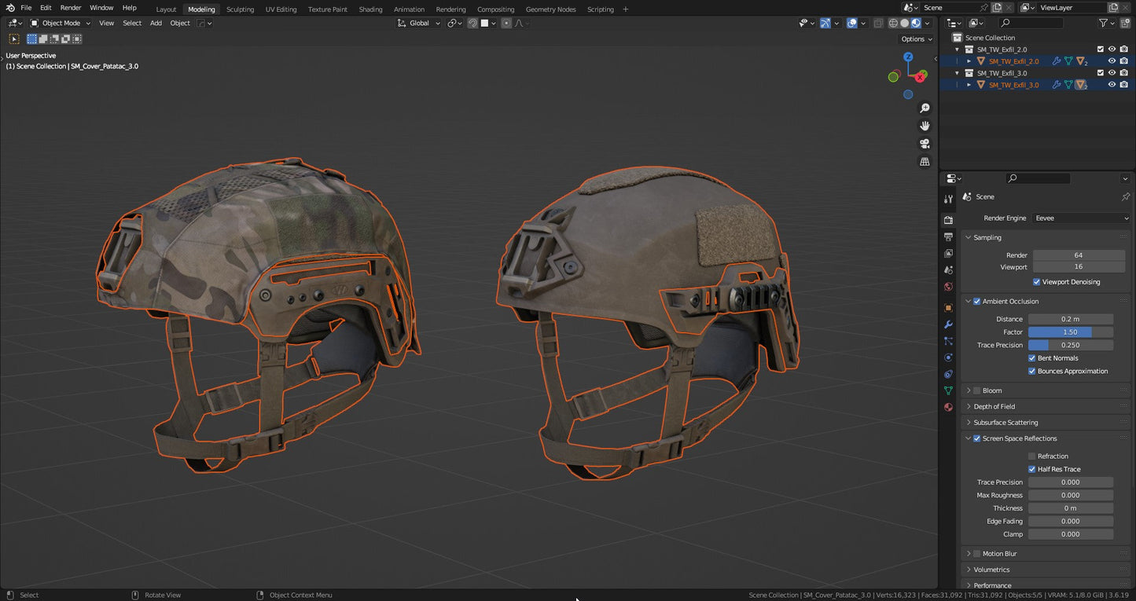Open the Render properties tab

pos(948,220)
